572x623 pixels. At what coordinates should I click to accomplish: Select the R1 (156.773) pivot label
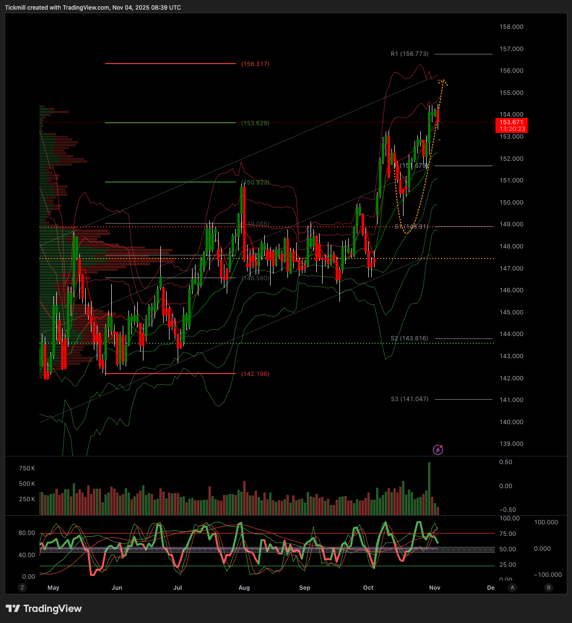(x=409, y=54)
